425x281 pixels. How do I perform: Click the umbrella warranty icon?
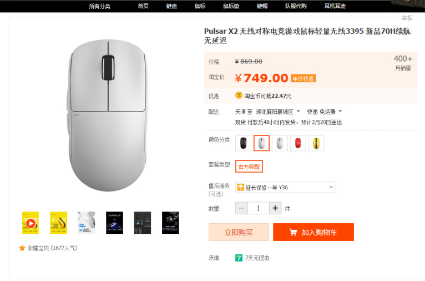(x=241, y=188)
